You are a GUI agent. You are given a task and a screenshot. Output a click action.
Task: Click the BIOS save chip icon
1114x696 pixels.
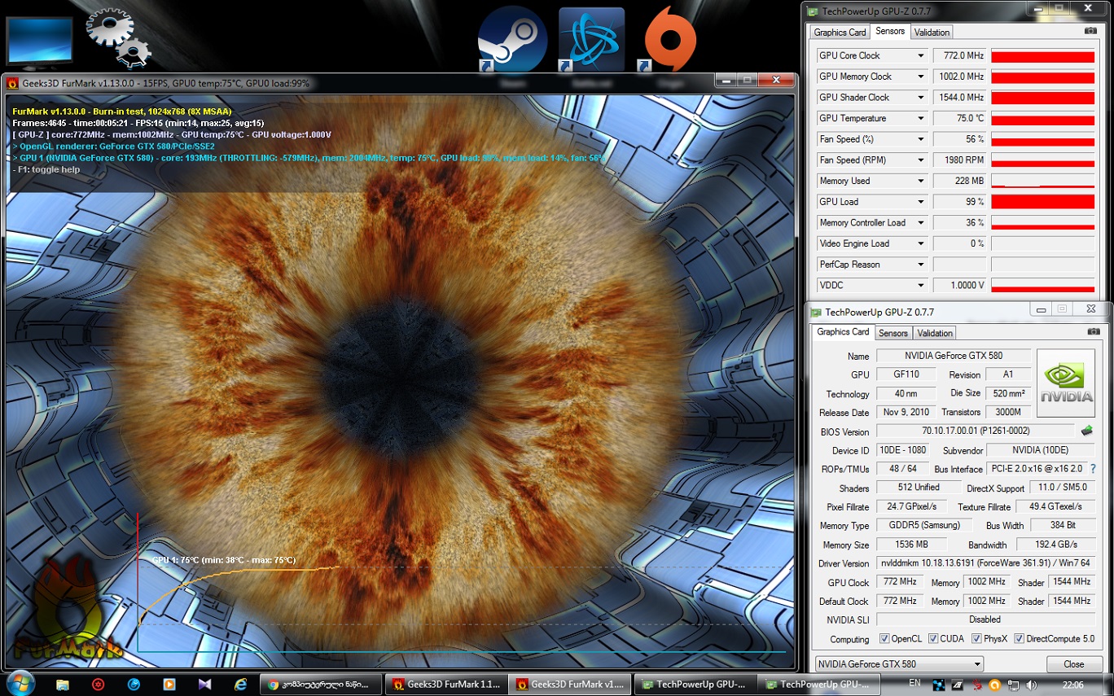pyautogui.click(x=1086, y=431)
